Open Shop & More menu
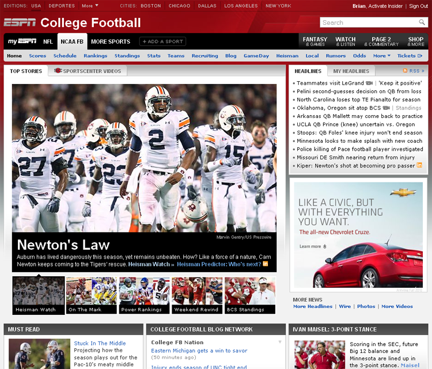The image size is (432, 369). pos(416,41)
